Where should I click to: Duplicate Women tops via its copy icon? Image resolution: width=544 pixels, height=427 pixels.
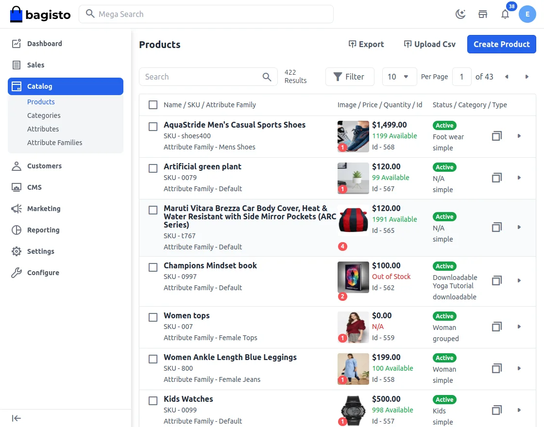pyautogui.click(x=496, y=327)
